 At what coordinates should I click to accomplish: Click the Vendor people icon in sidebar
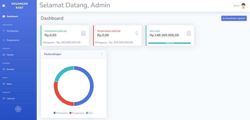pos(4,55)
